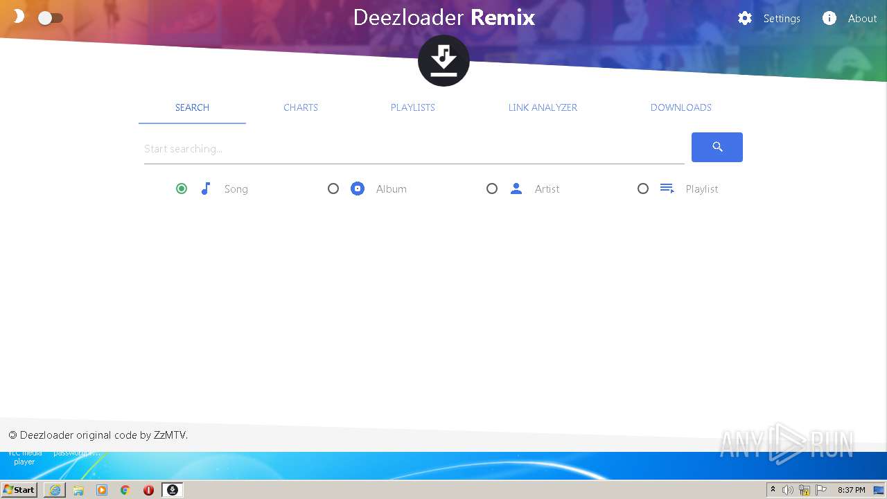Viewport: 887px width, 499px height.
Task: Select the Artist radio button
Action: click(x=492, y=189)
